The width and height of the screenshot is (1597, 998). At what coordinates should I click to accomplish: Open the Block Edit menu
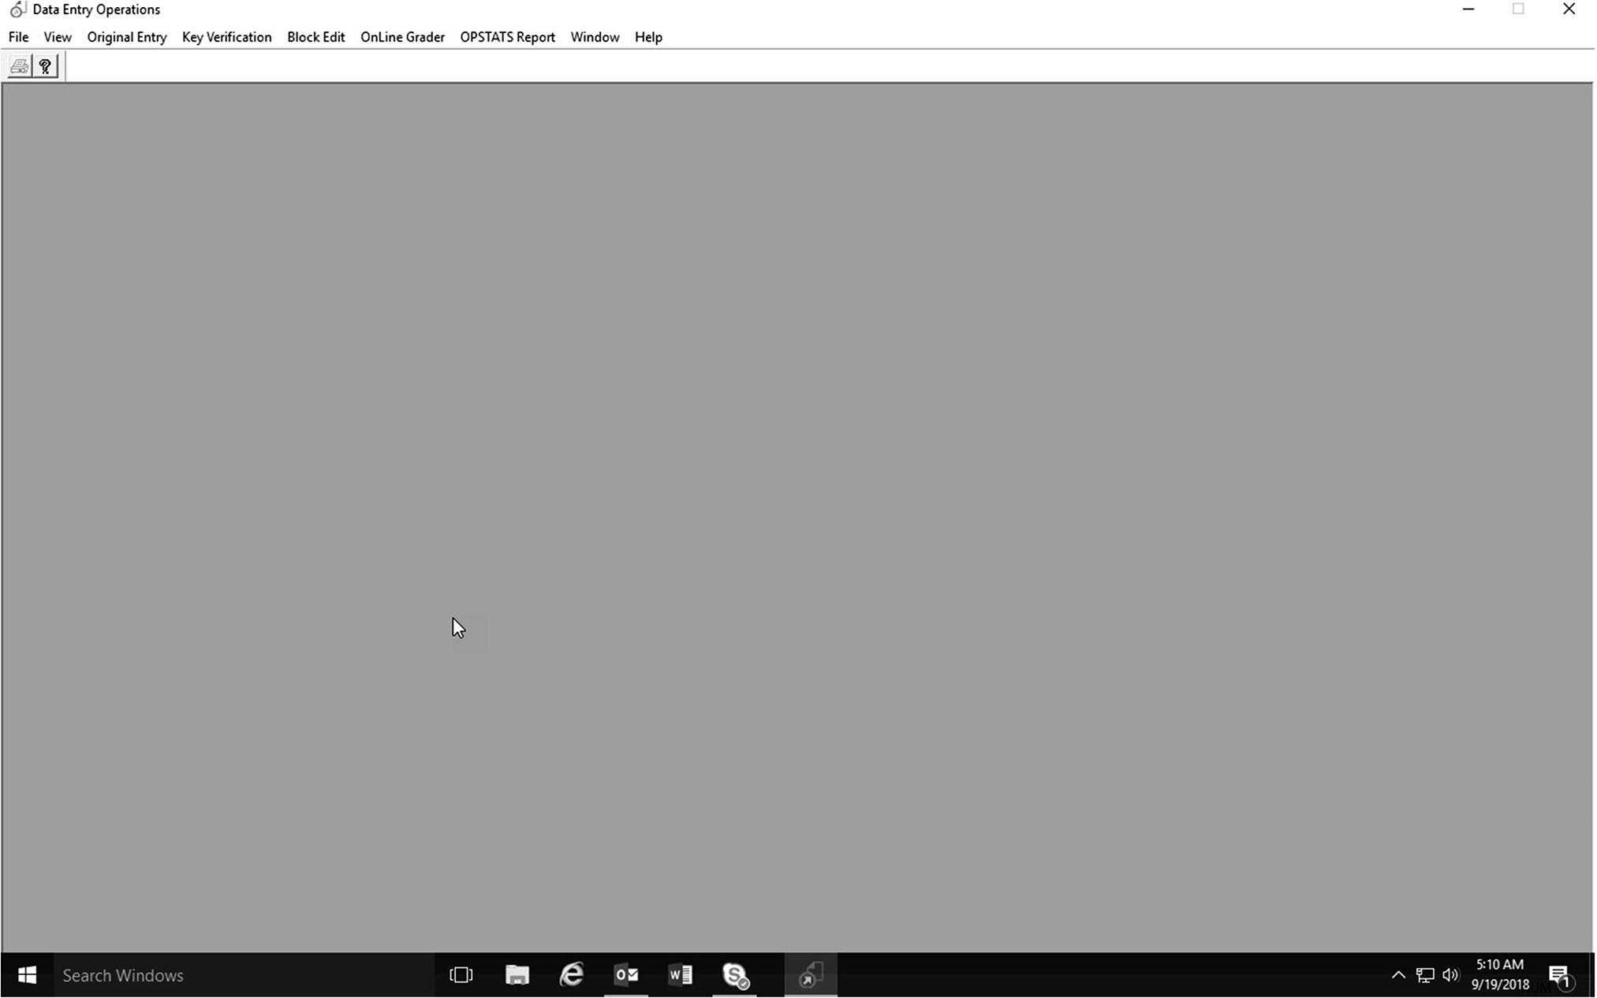coord(315,37)
